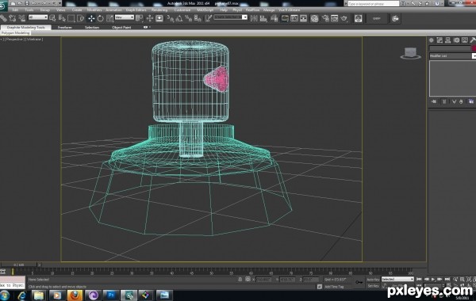Screen dimensions: 476x301
Task: Pick the Rectangular Selection Region tool
Action: coord(71,18)
